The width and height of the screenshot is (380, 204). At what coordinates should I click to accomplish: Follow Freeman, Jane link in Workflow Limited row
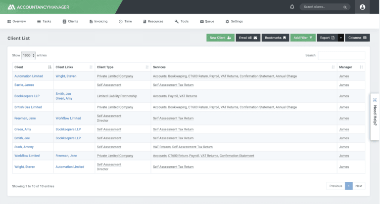[x=66, y=156]
